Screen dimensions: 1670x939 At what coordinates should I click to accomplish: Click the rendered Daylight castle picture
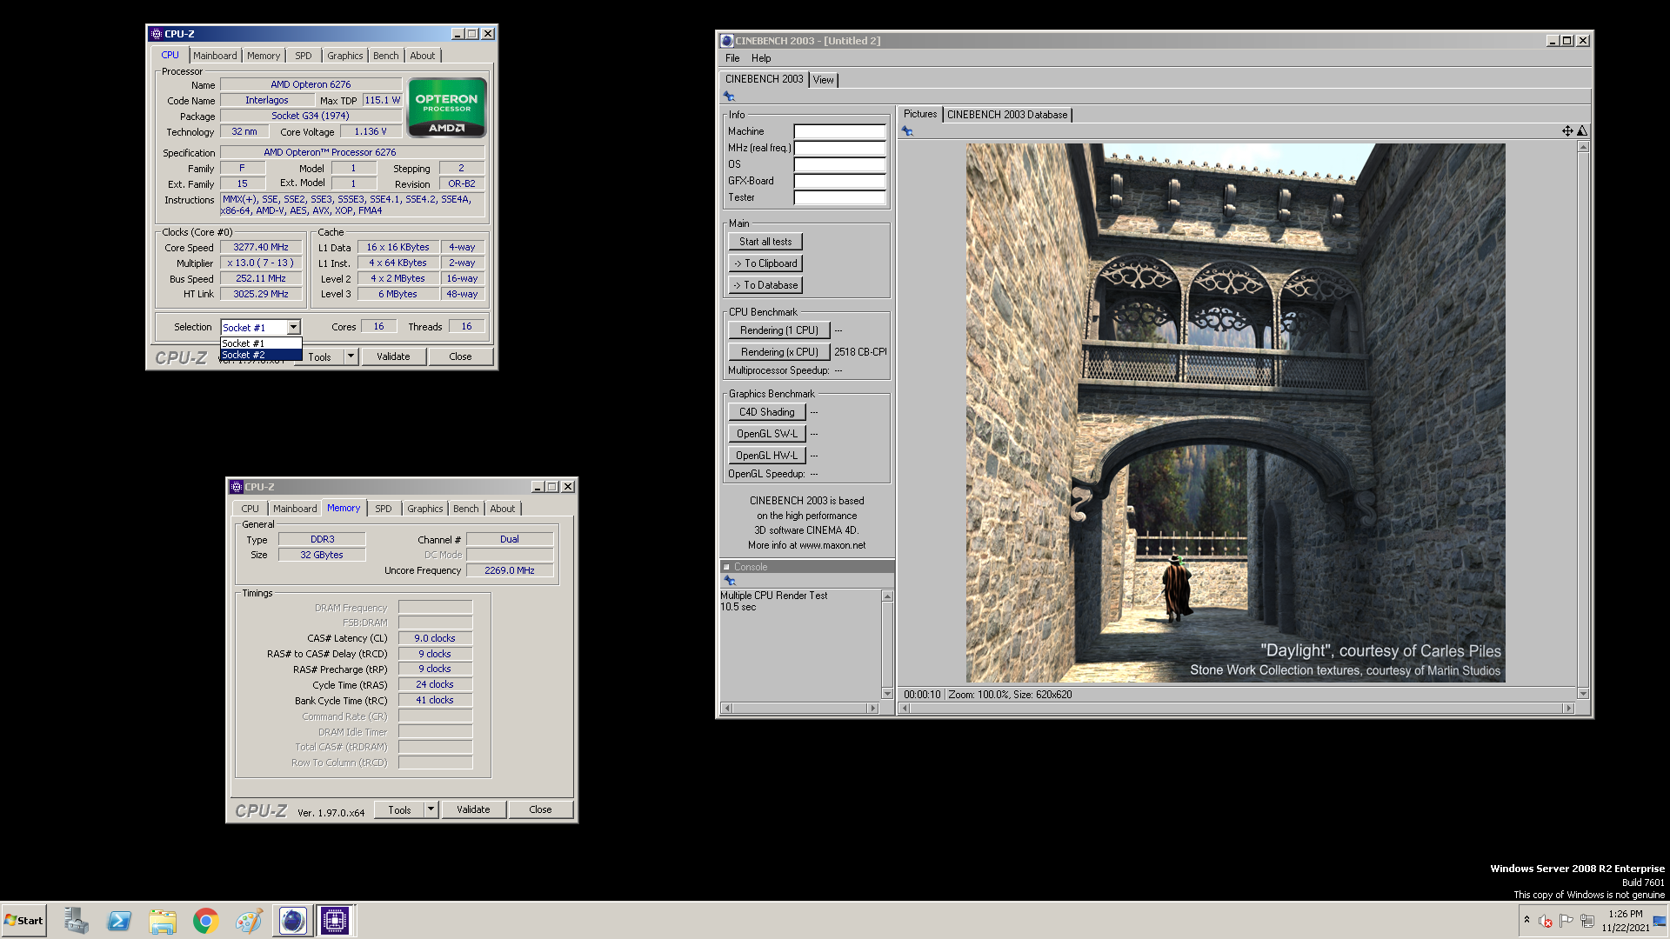click(x=1235, y=413)
